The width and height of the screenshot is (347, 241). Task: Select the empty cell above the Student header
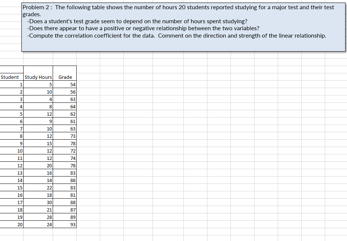click(11, 69)
